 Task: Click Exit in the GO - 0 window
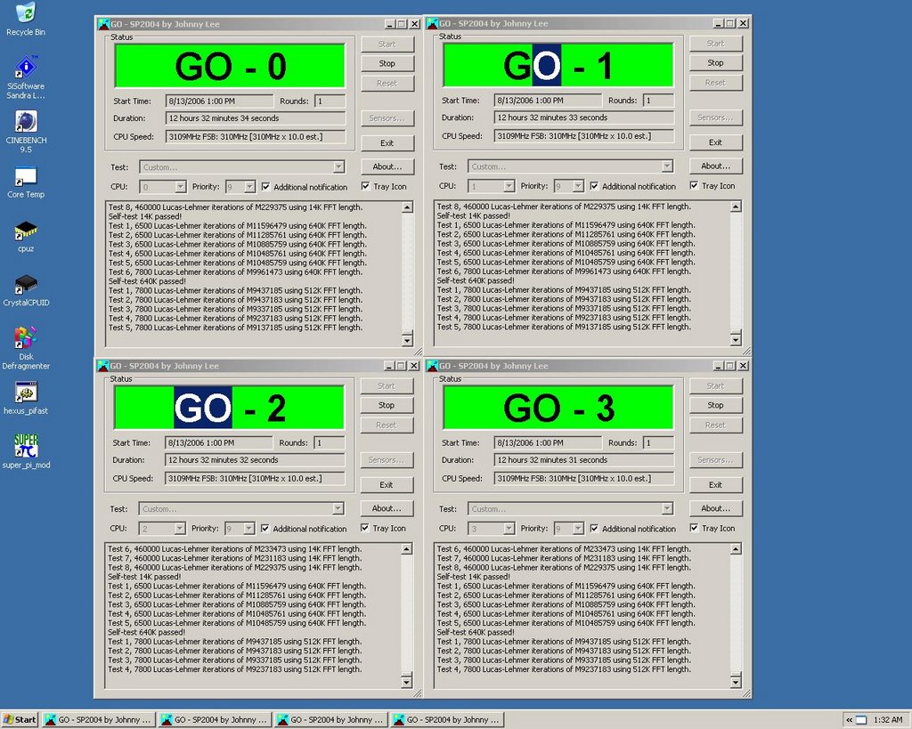[387, 143]
